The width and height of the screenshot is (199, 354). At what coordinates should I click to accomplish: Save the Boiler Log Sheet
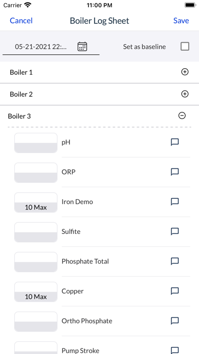181,20
